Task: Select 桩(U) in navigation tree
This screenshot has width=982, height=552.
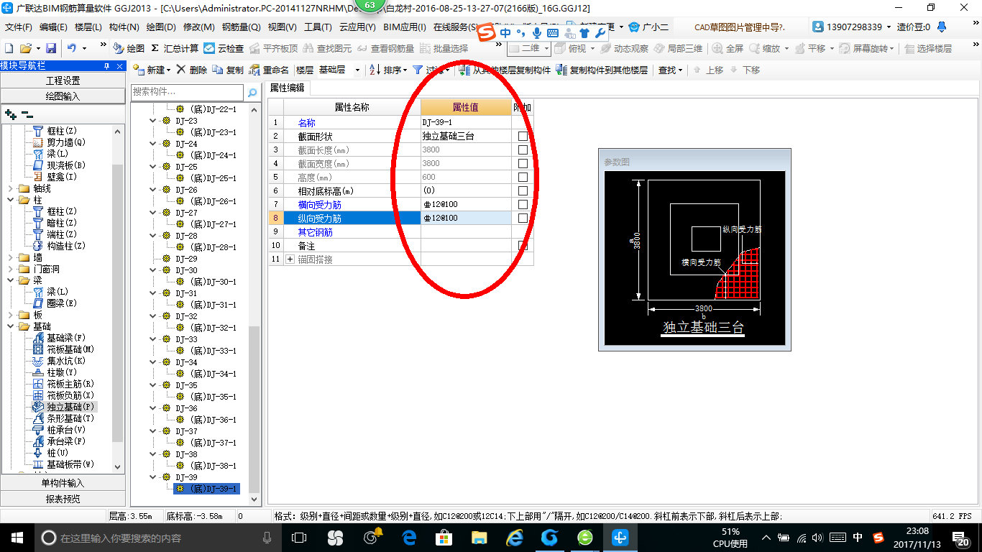Action: coord(57,453)
